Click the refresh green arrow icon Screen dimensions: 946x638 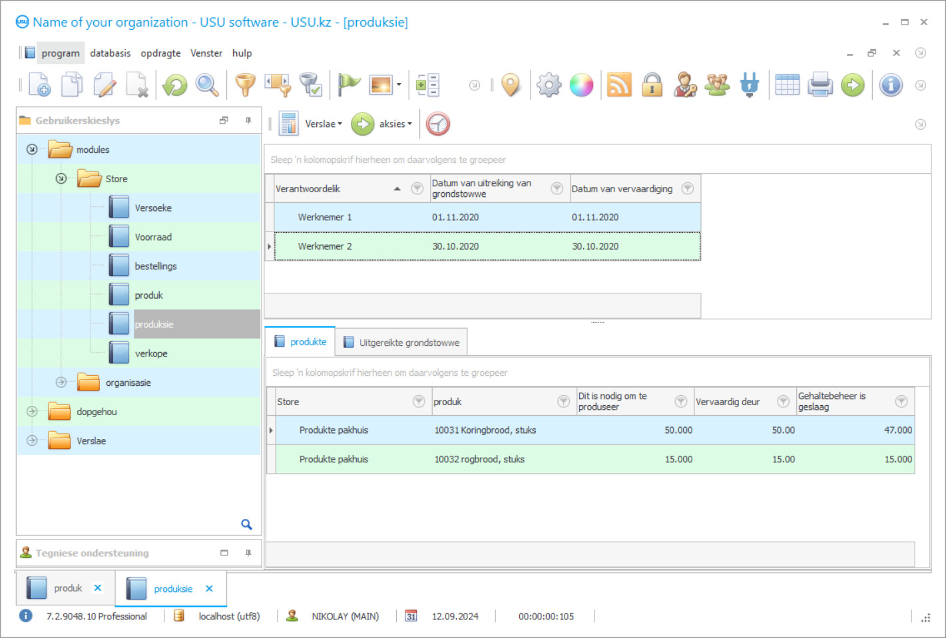(175, 85)
